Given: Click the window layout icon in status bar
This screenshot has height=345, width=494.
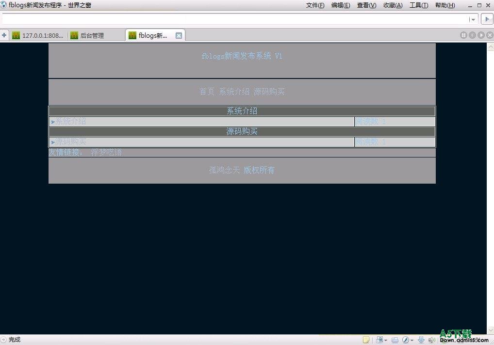Looking at the screenshot, I should [x=395, y=340].
